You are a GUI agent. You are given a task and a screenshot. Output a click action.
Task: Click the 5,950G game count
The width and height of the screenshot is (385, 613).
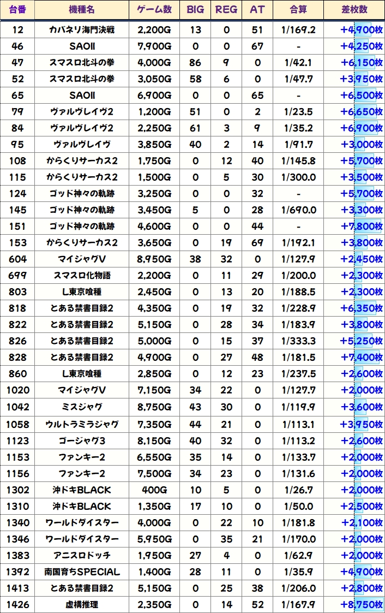(154, 539)
